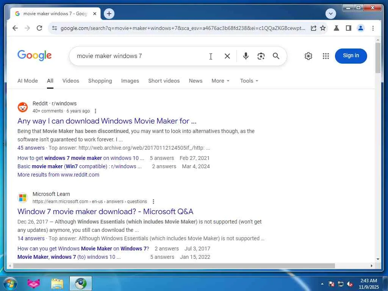388x291 pixels.
Task: Open 'Window 7 movie maker download?' result
Action: [105, 211]
